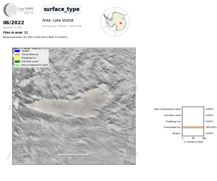Click the Grounded Ice bar in chart
Screen dimensions: 217x181
[193, 127]
